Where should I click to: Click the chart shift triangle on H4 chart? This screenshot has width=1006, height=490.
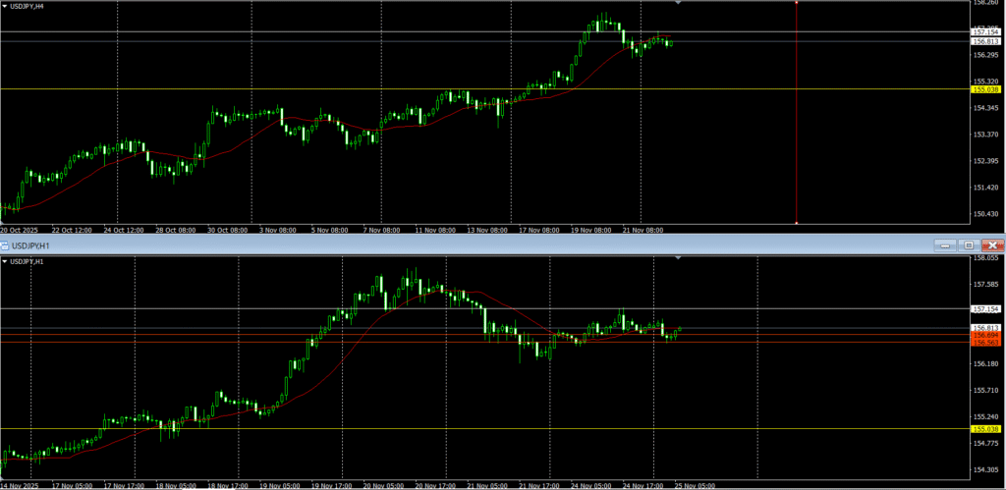pyautogui.click(x=678, y=3)
